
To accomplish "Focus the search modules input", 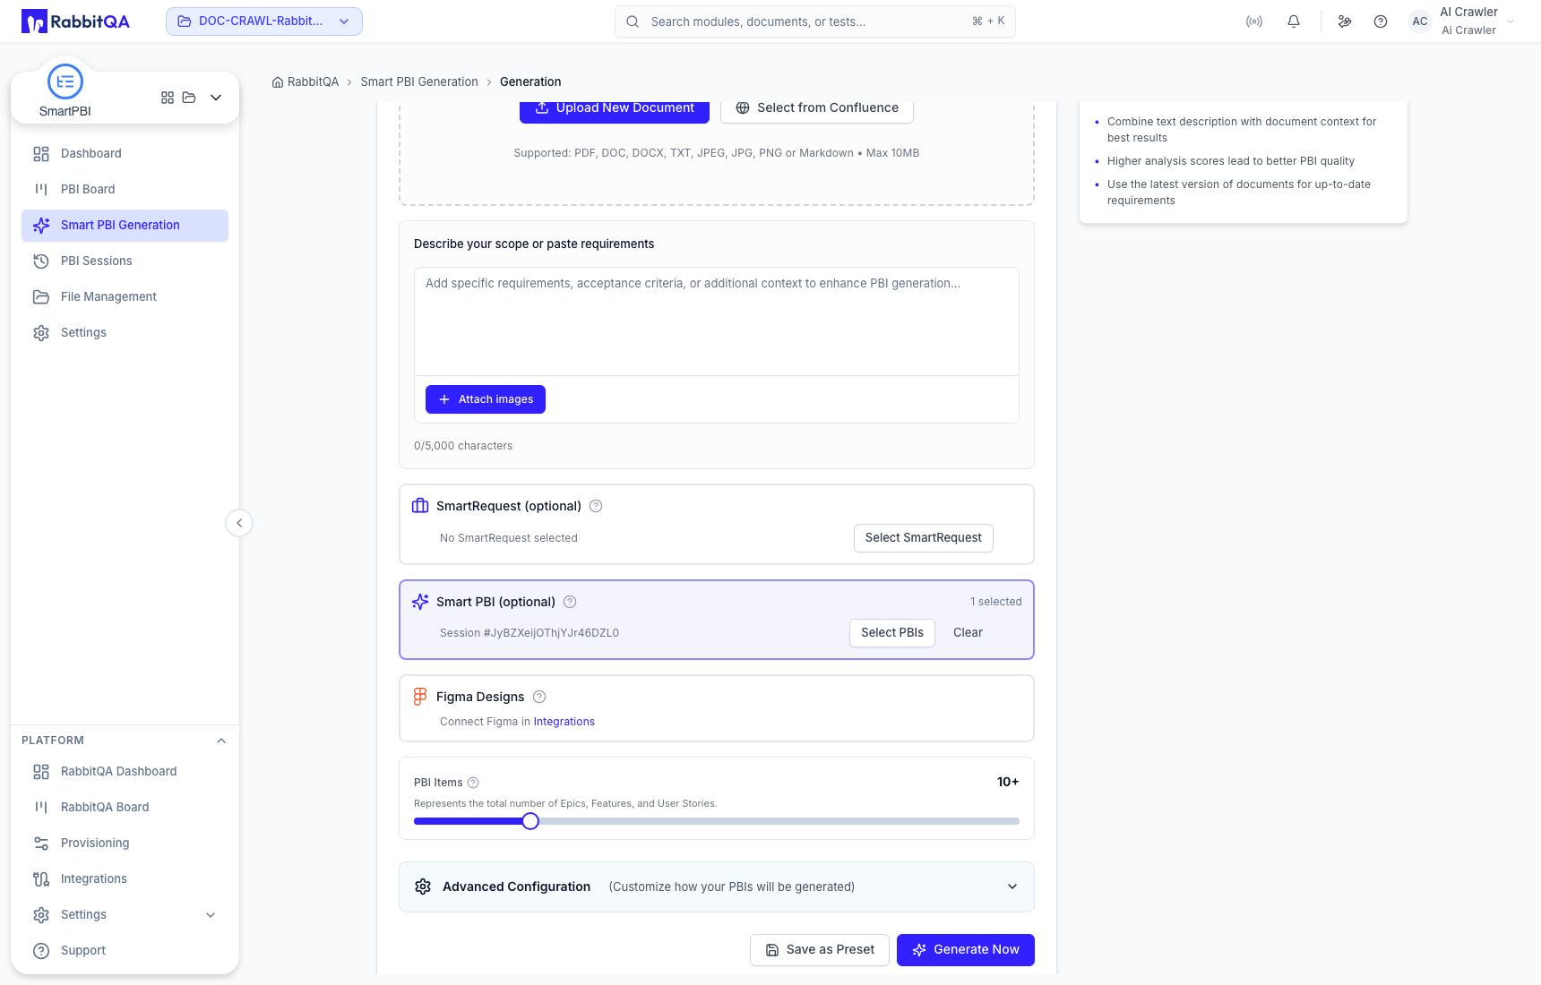I will click(x=815, y=21).
